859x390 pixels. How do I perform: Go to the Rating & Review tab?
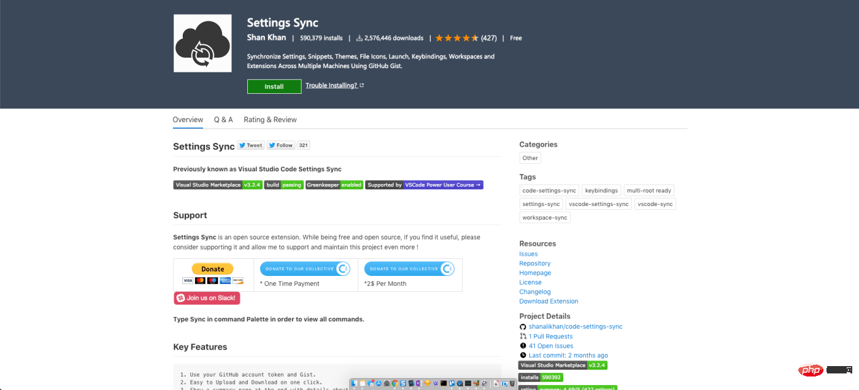click(x=270, y=120)
